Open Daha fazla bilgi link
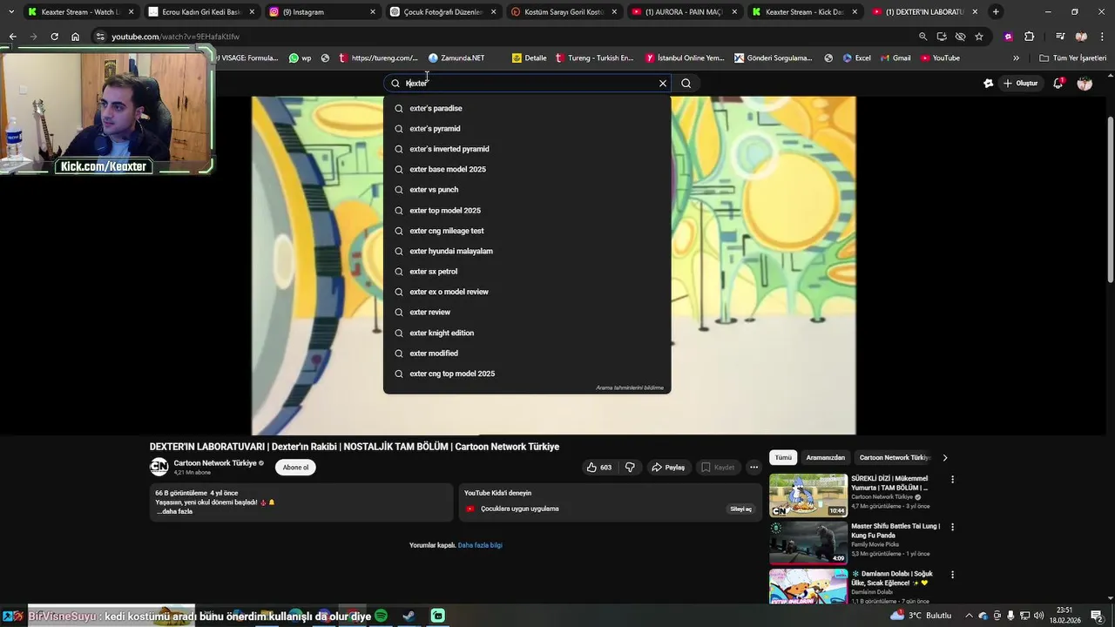The image size is (1115, 627). coord(480,545)
